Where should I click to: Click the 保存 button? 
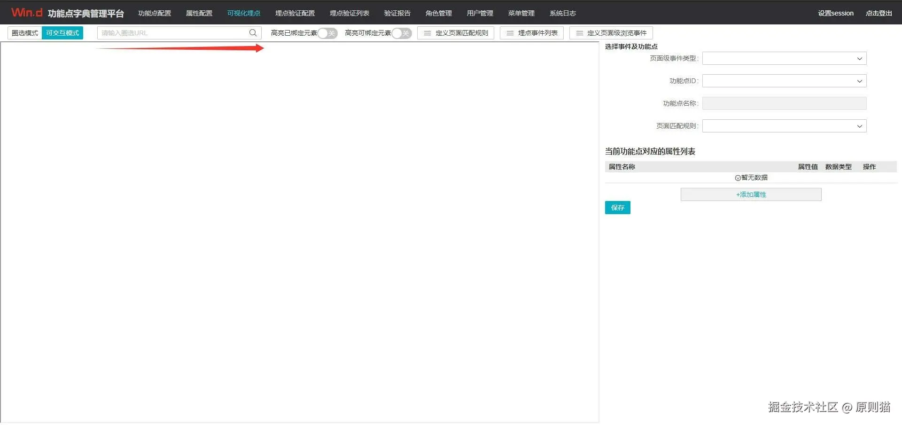point(617,207)
